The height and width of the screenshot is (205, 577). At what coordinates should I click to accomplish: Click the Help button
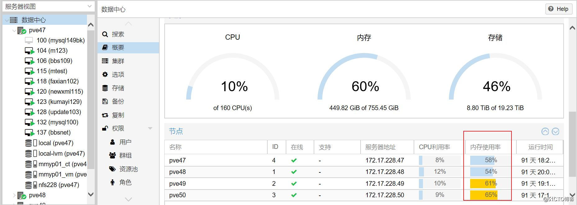pos(559,9)
